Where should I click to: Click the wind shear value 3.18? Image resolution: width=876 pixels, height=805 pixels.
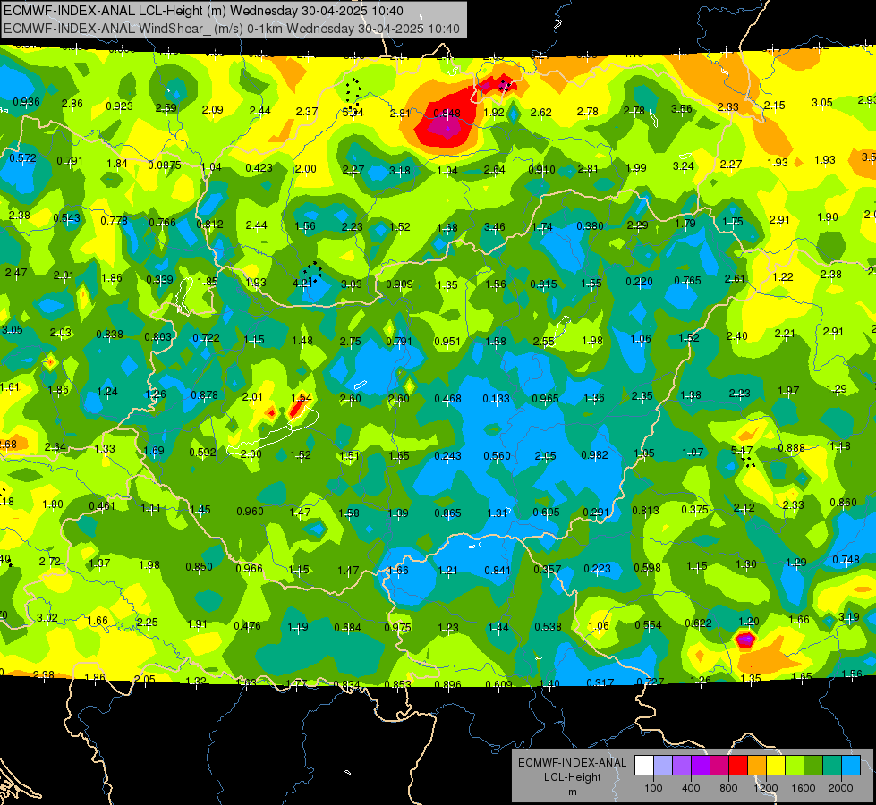pyautogui.click(x=400, y=170)
